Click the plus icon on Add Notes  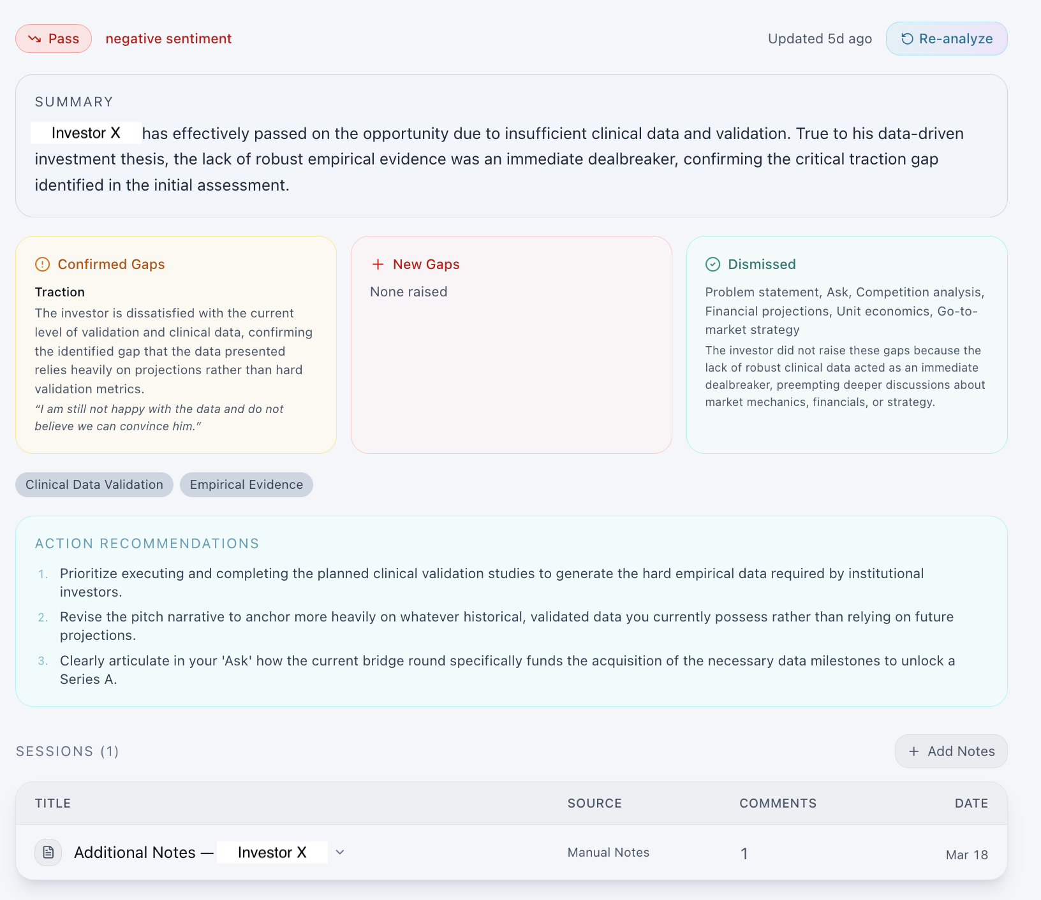[x=915, y=751]
